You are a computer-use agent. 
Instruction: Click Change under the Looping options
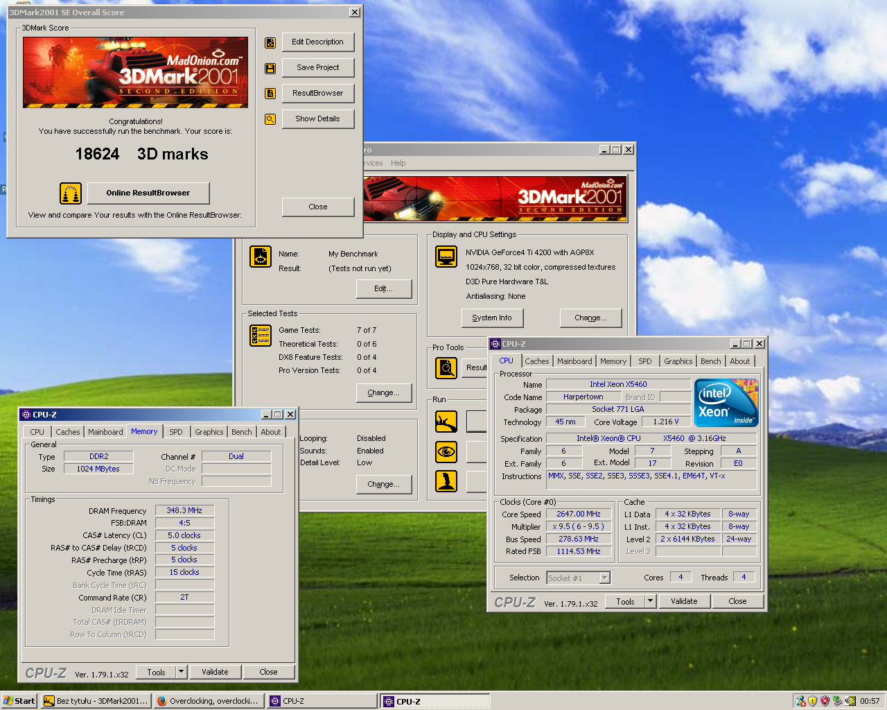pos(384,484)
